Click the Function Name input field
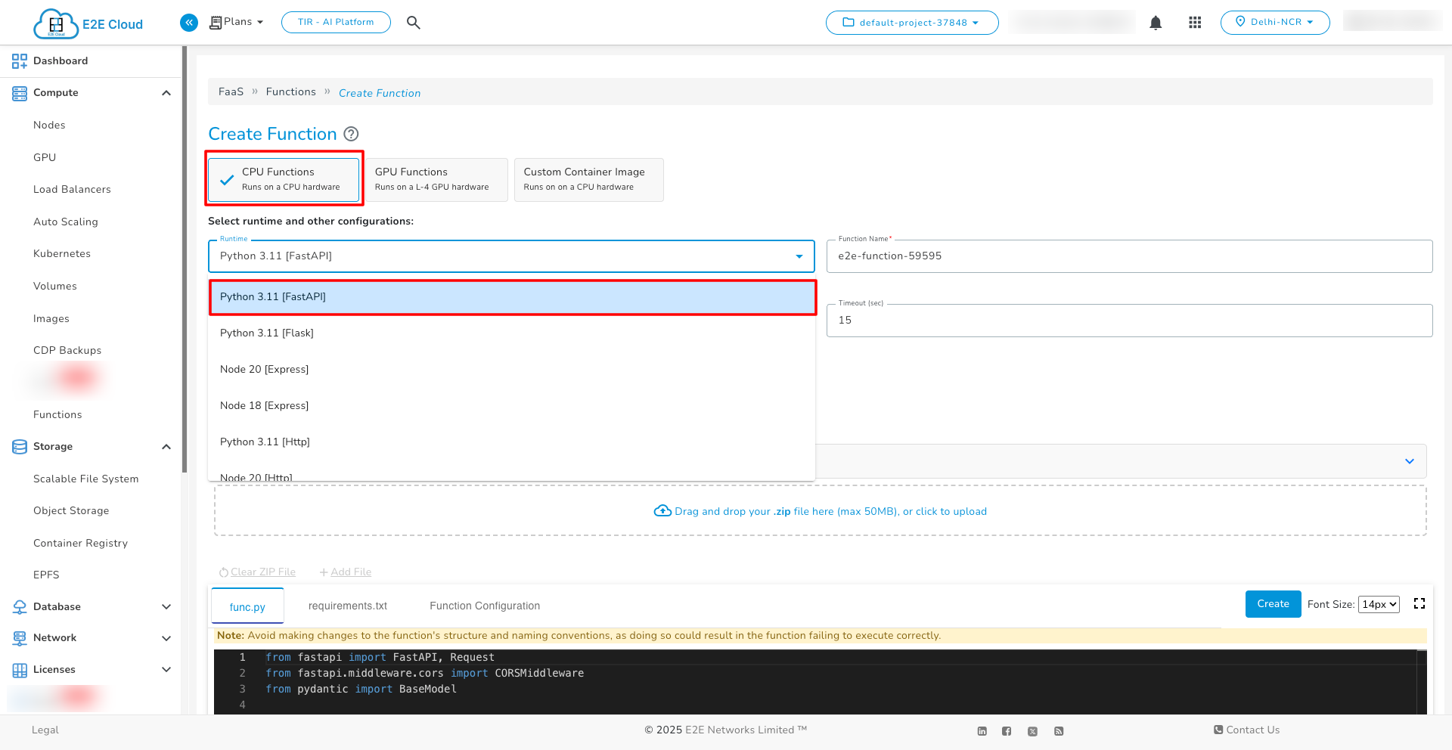This screenshot has height=750, width=1452. pos(1130,256)
